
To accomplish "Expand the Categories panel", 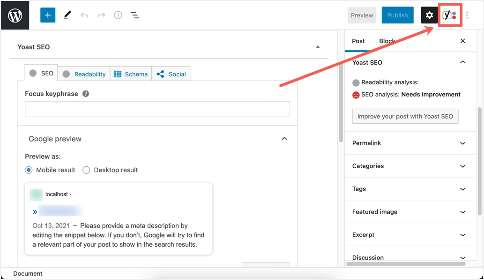I will (x=410, y=166).
